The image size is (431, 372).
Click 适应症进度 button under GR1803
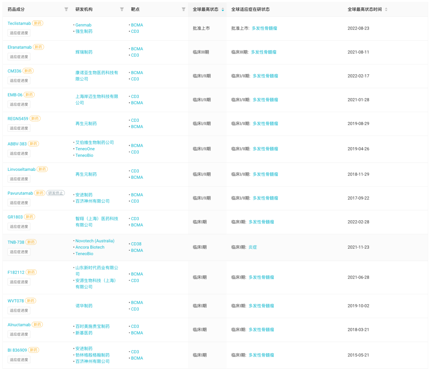pos(19,227)
